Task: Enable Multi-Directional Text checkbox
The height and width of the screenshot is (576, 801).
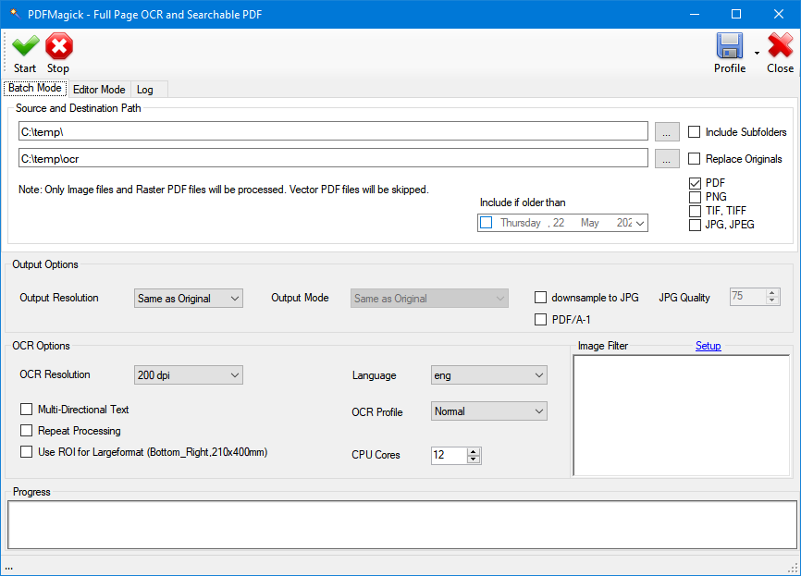Action: click(x=26, y=409)
